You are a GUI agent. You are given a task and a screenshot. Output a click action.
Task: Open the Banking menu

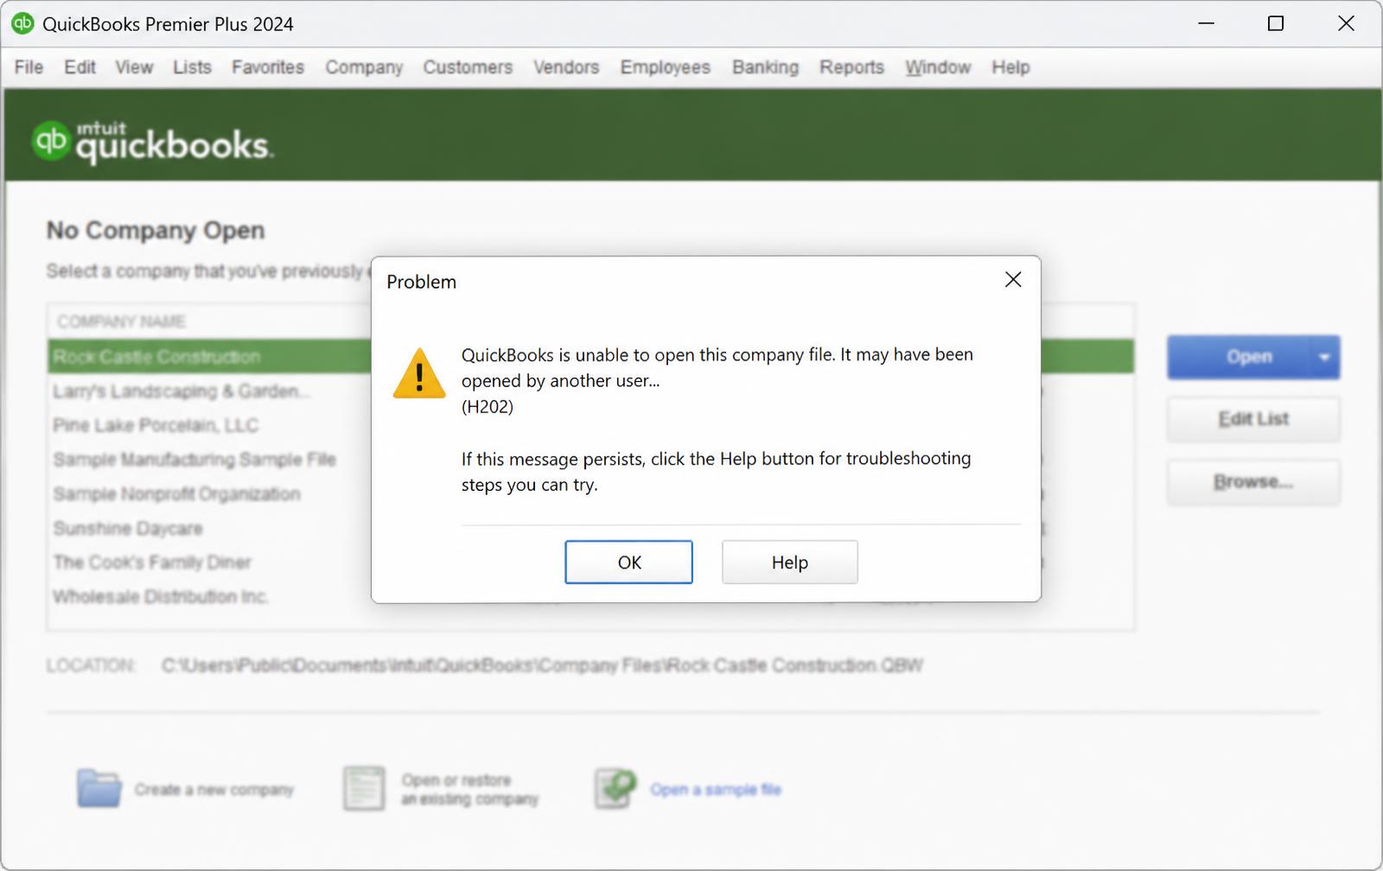coord(765,67)
